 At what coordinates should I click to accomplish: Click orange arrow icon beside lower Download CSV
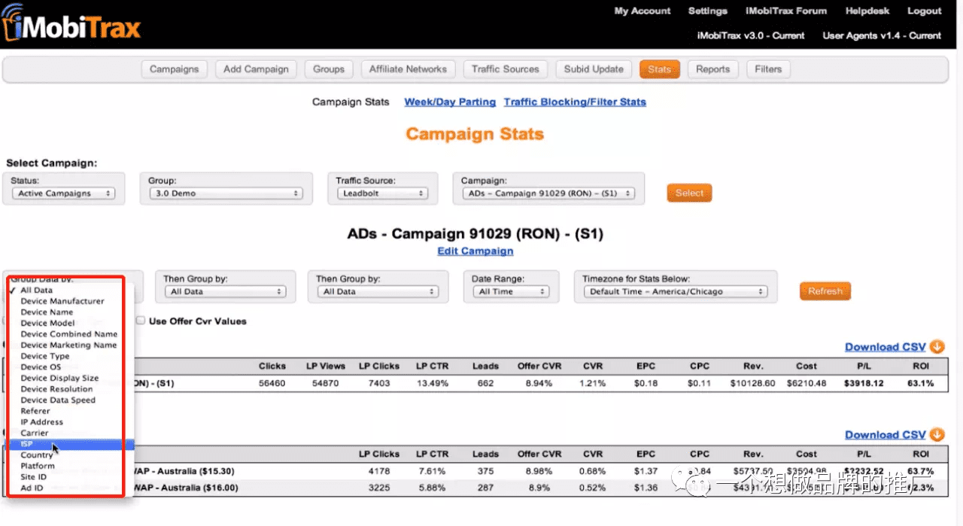coord(937,435)
